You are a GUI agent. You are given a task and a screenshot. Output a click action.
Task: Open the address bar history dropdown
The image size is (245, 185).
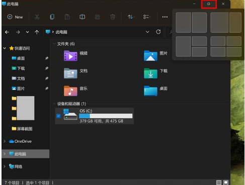click(x=147, y=32)
